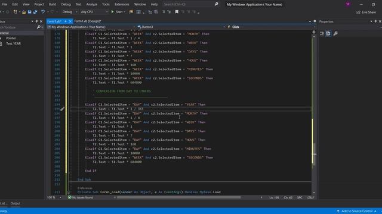
Task: Click the Undo arrow icon
Action: (43, 12)
